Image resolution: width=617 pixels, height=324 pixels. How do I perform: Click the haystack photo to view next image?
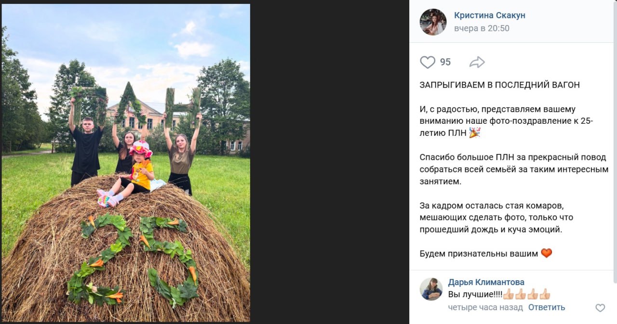coord(126,163)
